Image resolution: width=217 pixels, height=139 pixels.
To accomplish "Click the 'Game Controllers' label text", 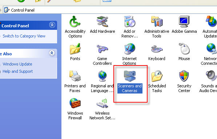I will 102,61.
